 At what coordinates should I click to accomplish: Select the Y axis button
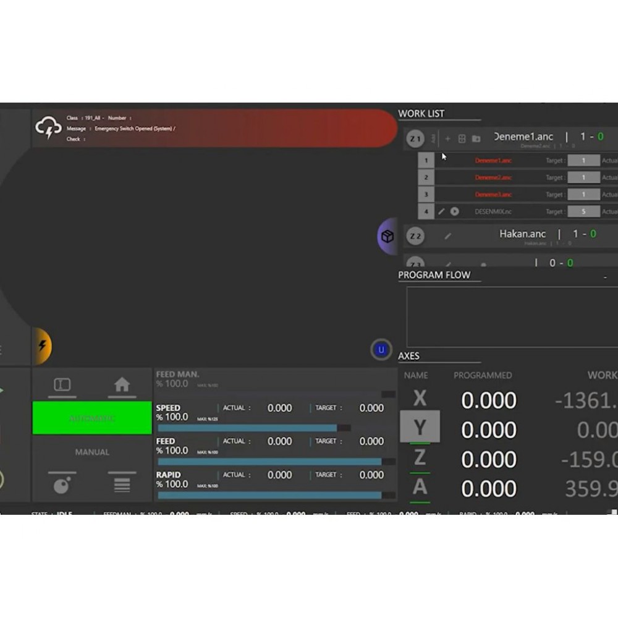click(x=420, y=427)
